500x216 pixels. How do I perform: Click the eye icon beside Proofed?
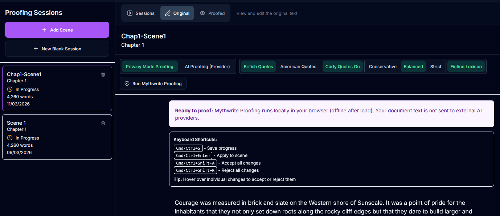coord(202,13)
